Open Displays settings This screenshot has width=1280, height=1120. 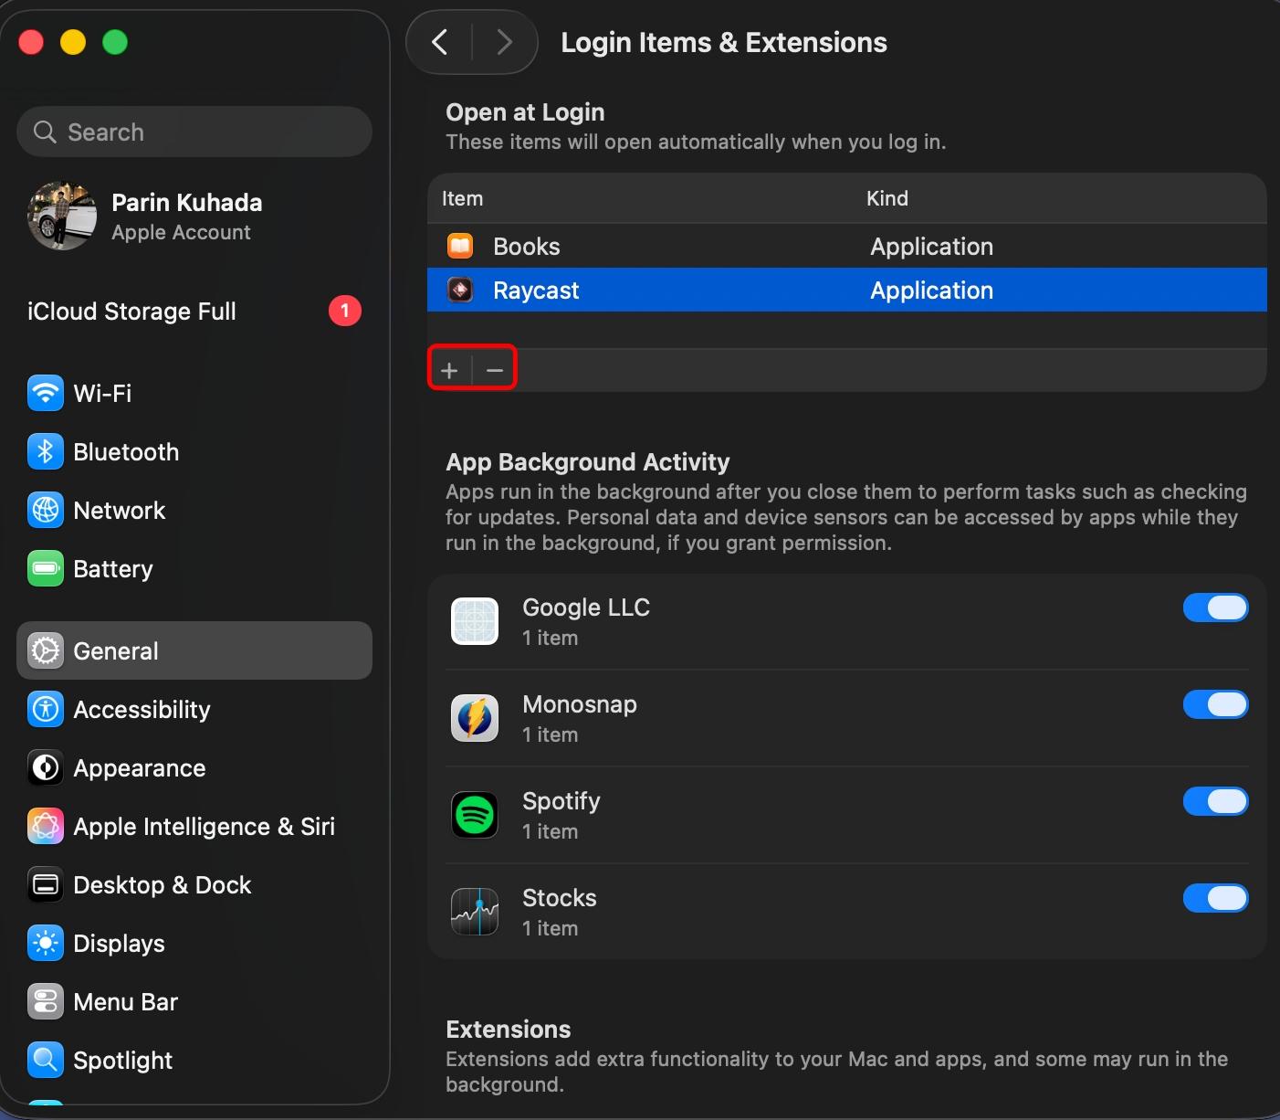click(194, 944)
